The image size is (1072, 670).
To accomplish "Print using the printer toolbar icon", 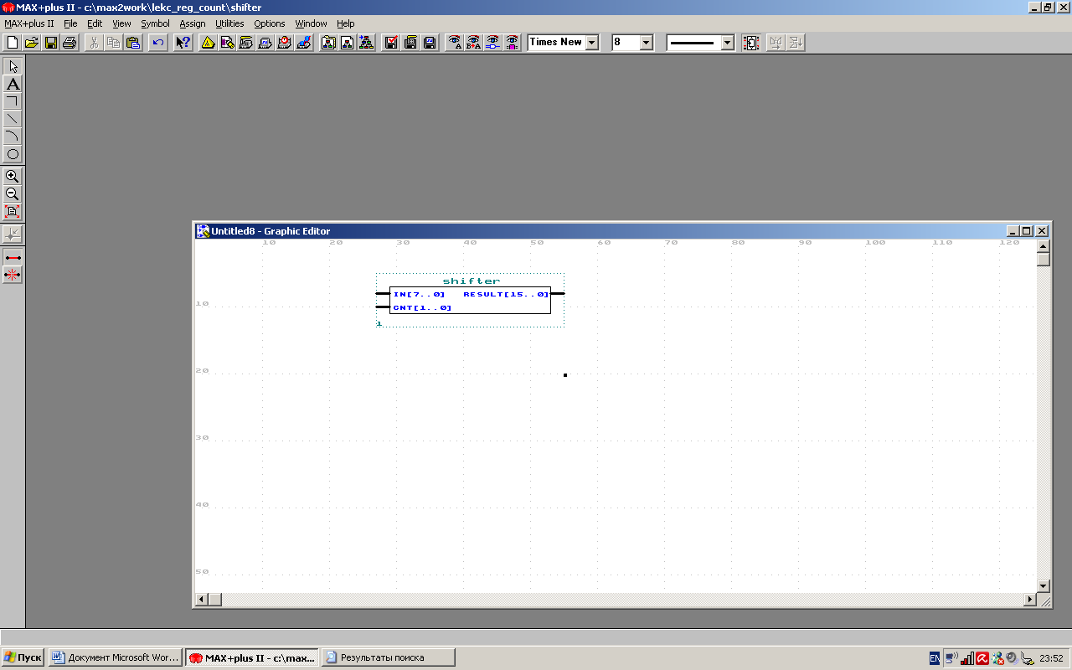I will [70, 42].
